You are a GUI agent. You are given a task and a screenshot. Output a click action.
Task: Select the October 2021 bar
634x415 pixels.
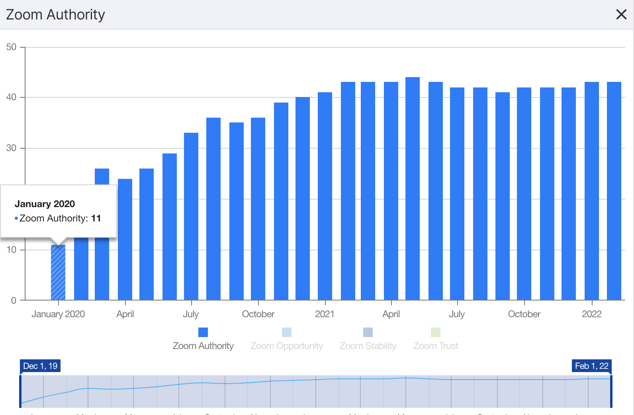[524, 194]
